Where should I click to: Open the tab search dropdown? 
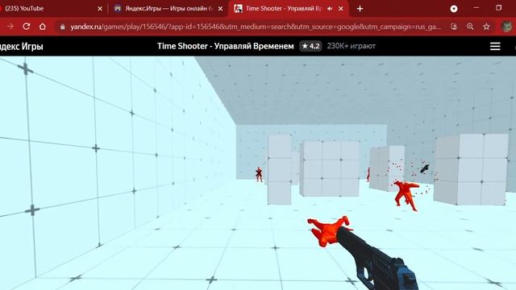[x=454, y=9]
